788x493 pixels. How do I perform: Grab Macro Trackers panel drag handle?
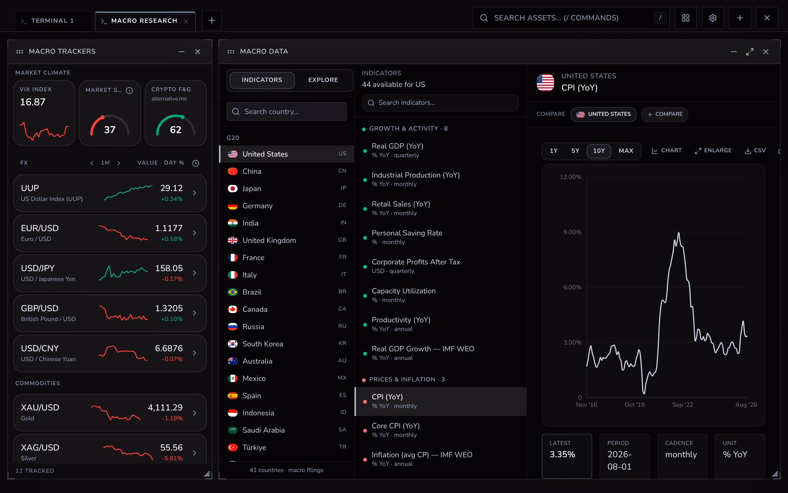tap(19, 51)
